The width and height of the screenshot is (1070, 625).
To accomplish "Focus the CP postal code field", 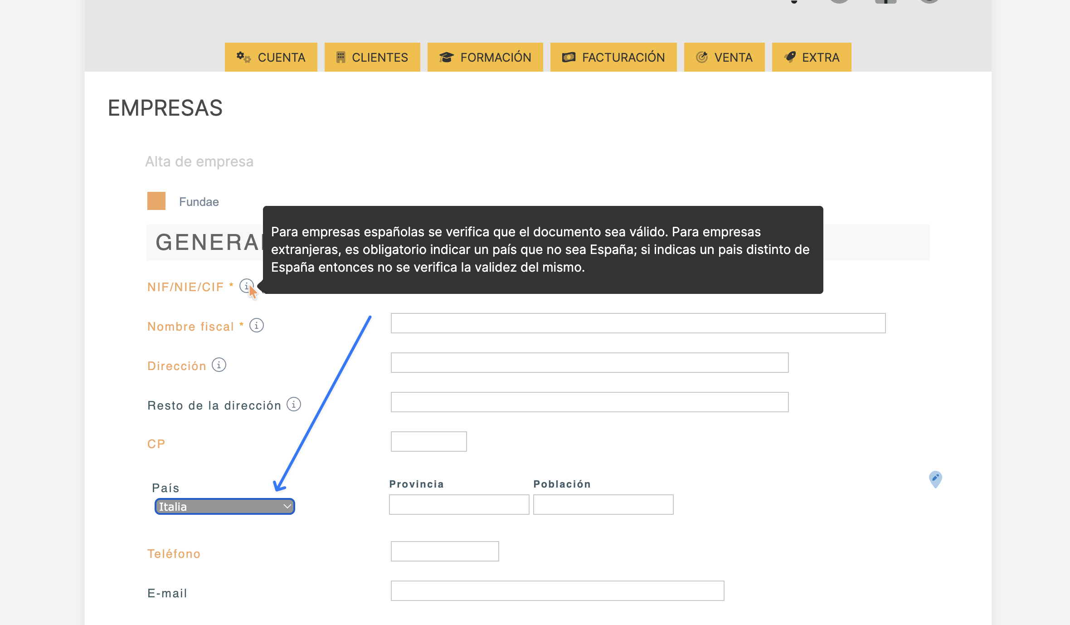I will click(428, 442).
